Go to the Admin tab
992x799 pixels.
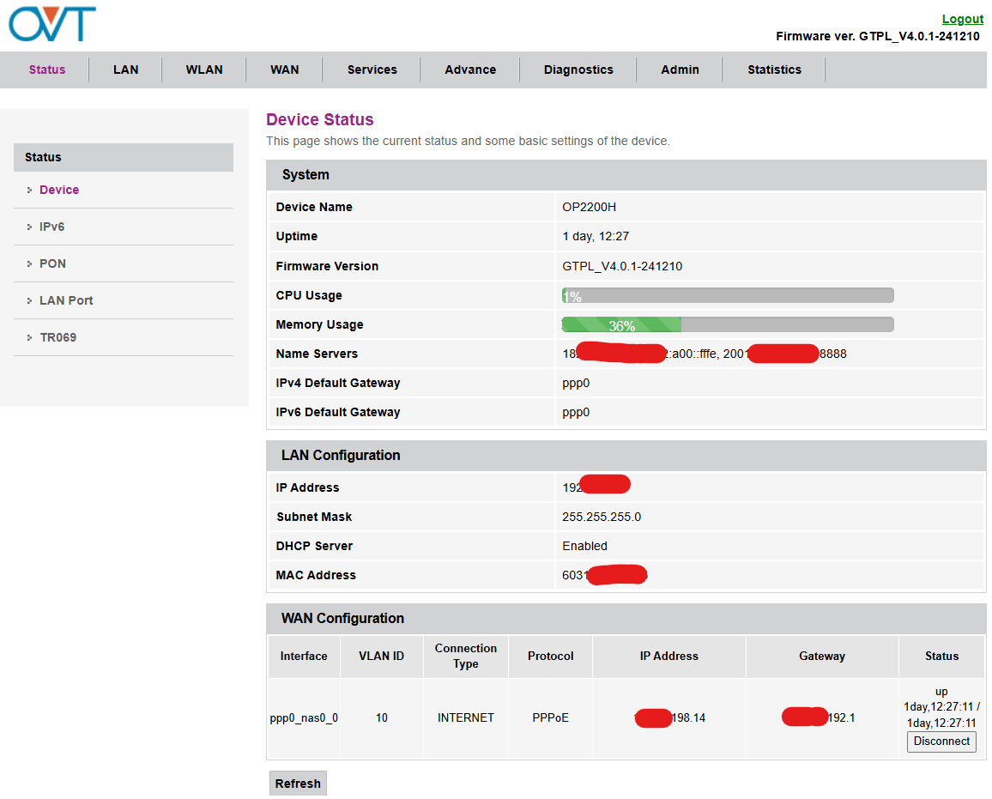(680, 70)
